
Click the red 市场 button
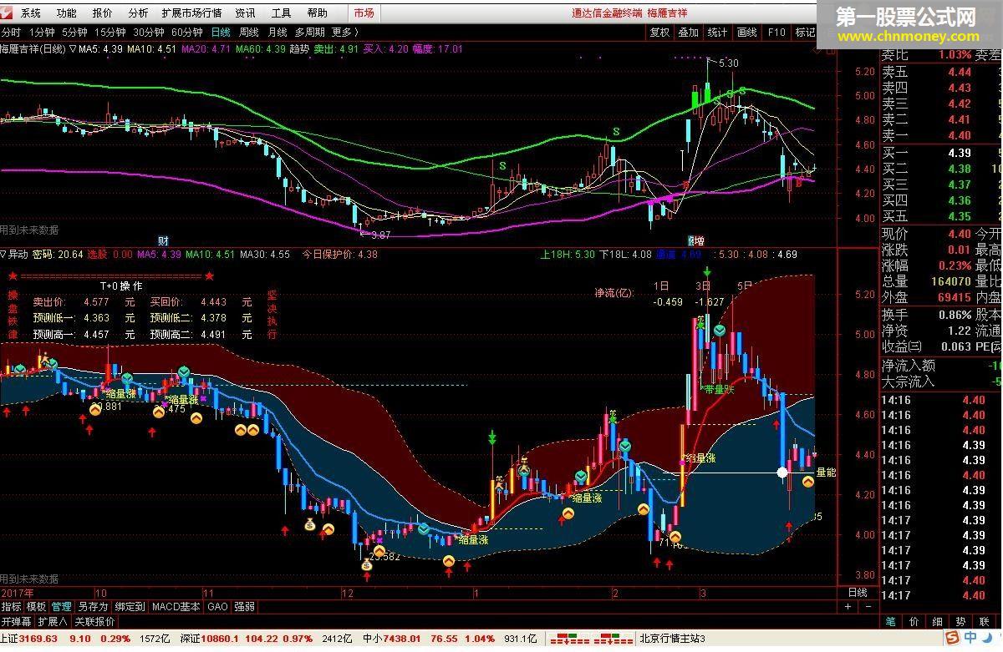tap(364, 13)
